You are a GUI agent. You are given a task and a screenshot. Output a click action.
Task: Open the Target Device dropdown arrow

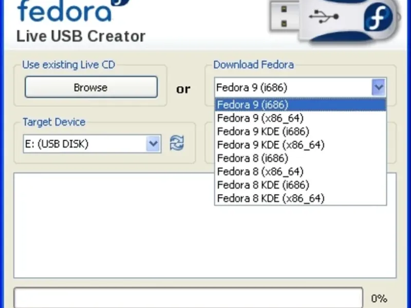(x=153, y=144)
